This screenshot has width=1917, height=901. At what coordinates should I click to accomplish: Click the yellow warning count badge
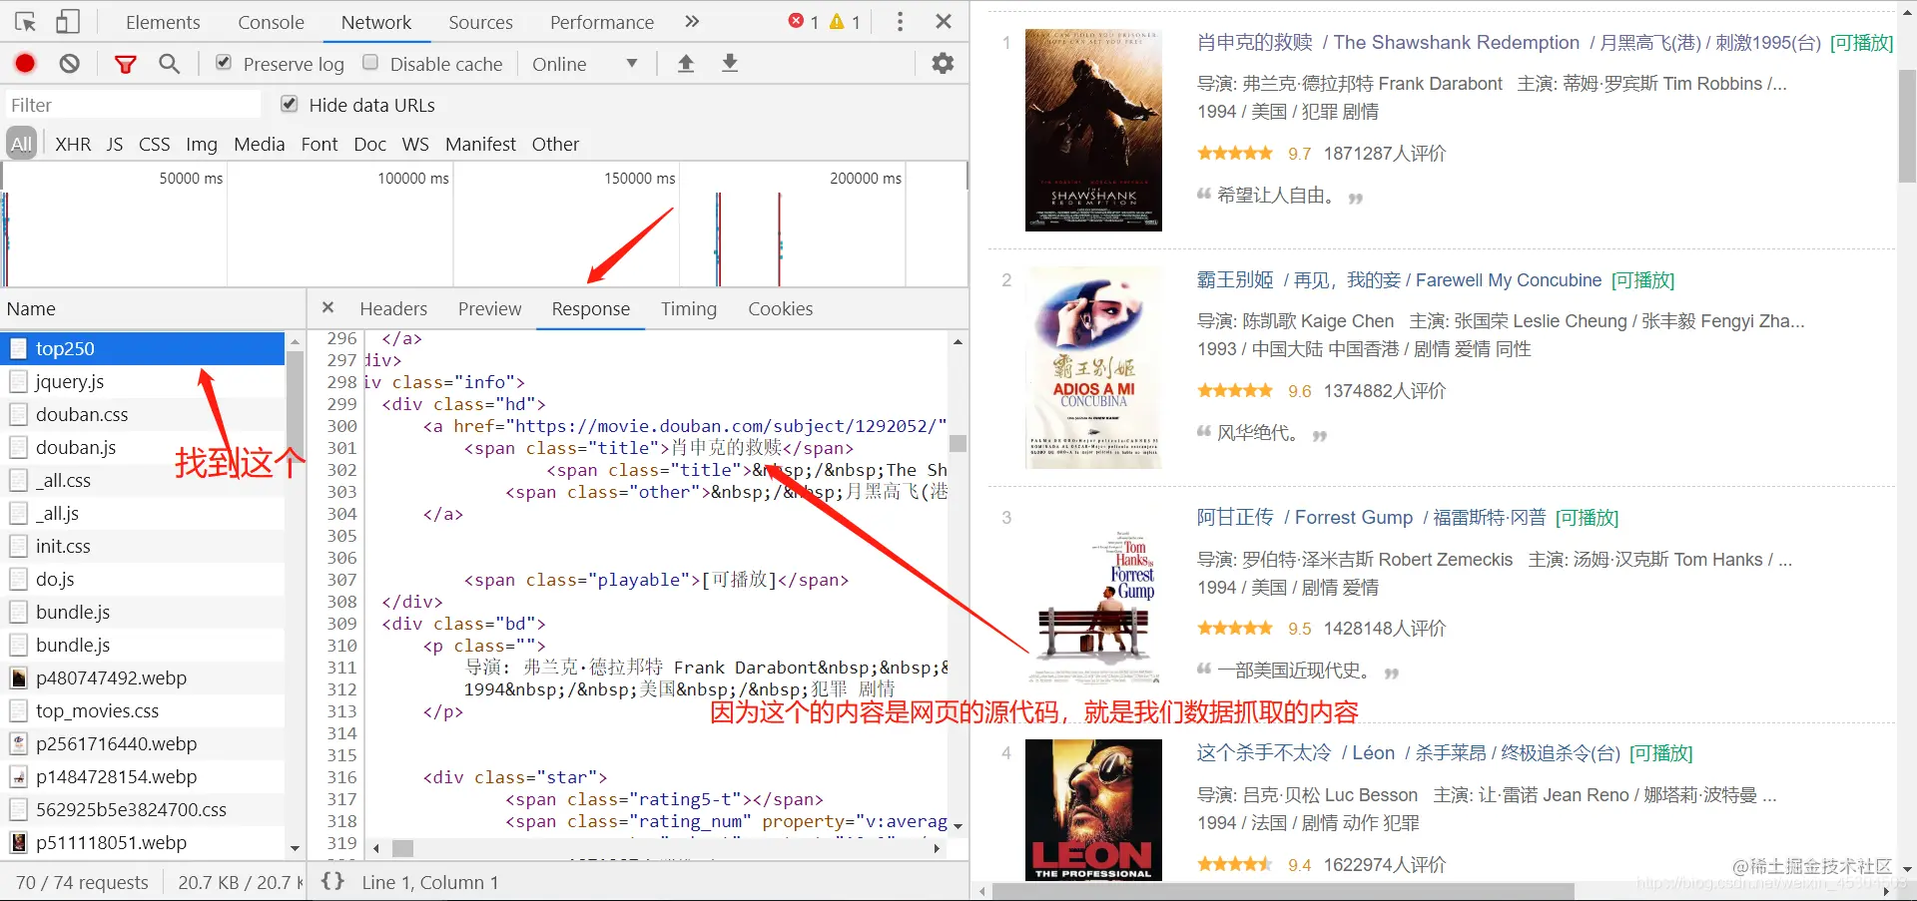845,22
